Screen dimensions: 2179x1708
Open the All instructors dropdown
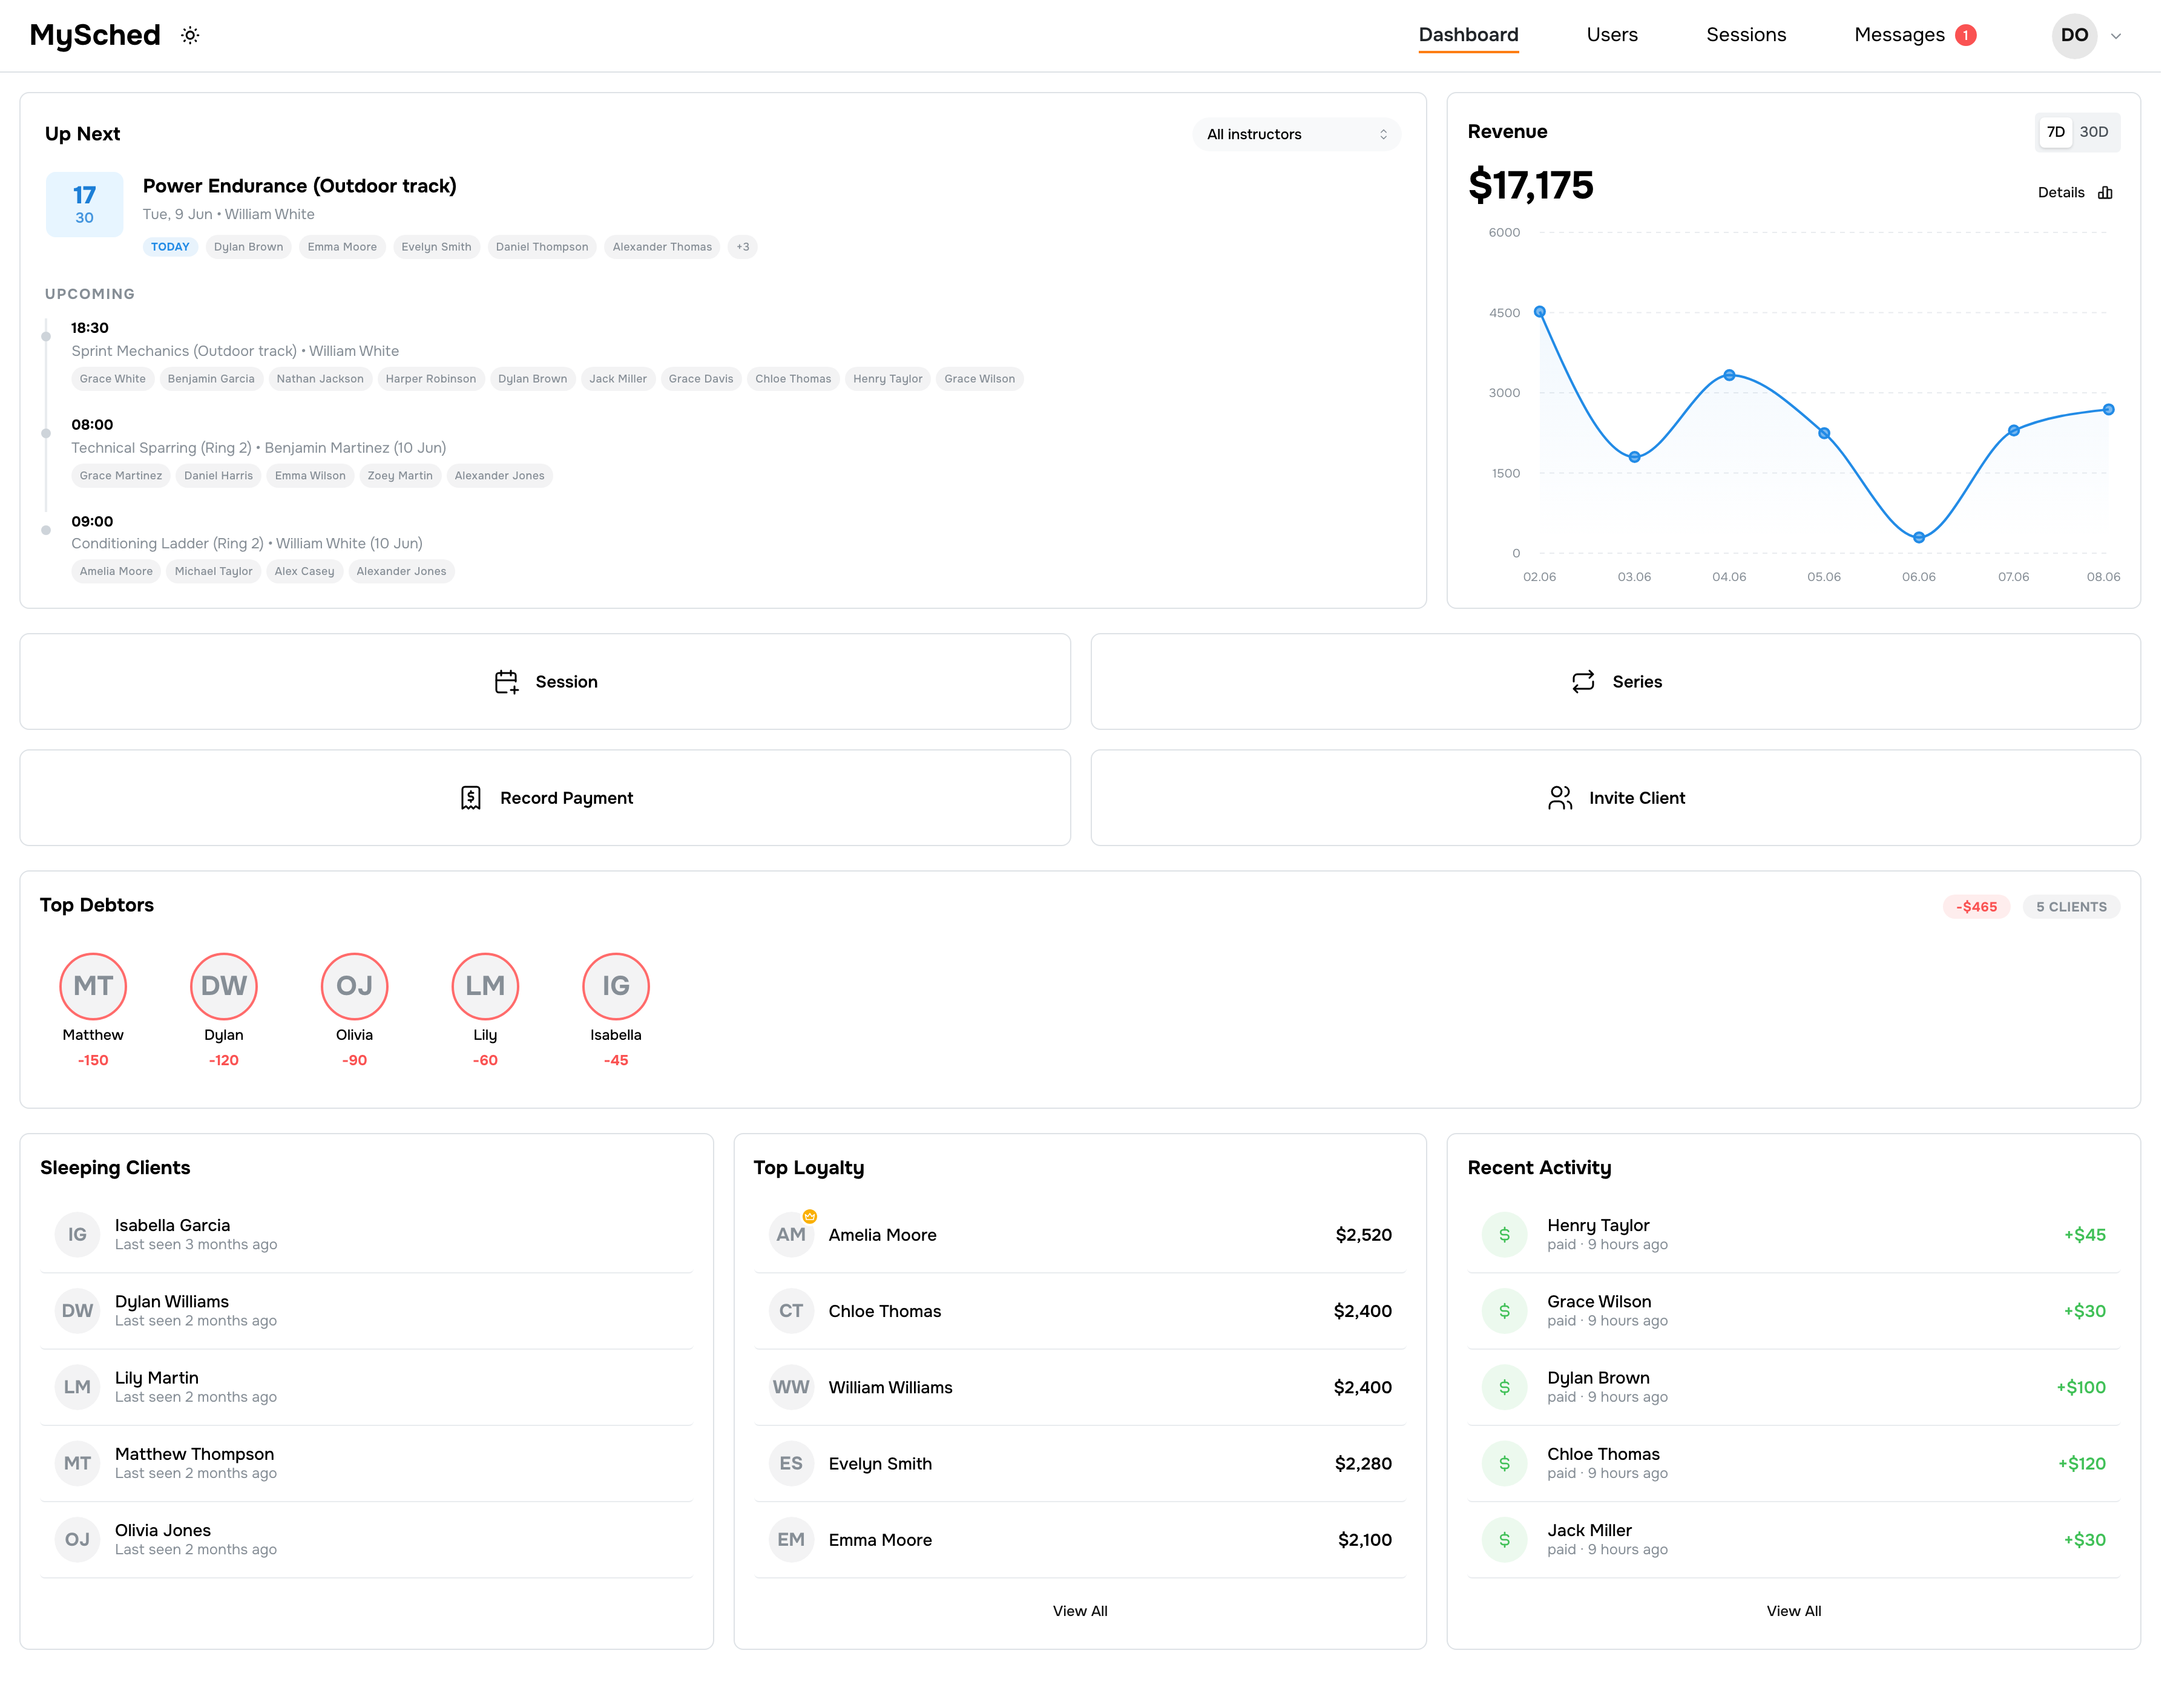coord(1307,135)
